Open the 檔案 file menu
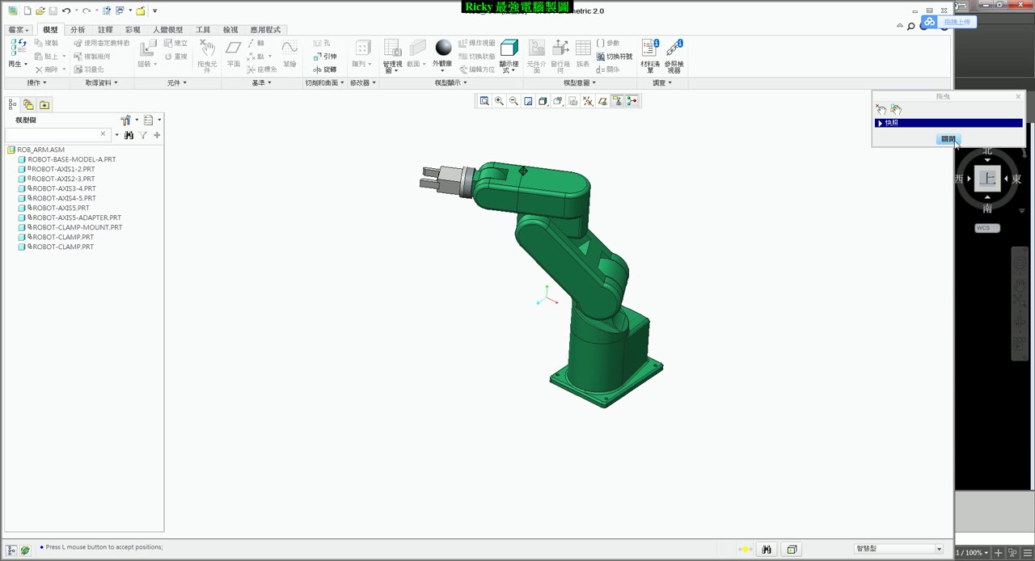 click(x=17, y=30)
